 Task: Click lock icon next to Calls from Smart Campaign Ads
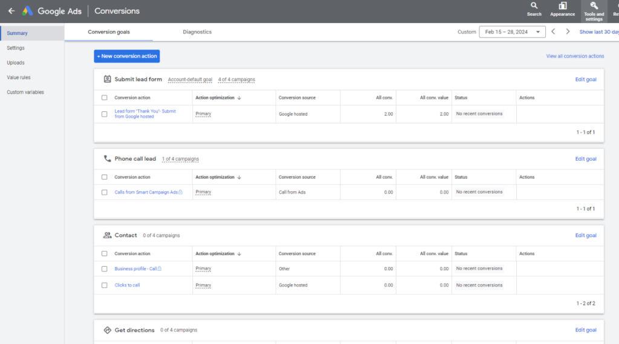(180, 192)
